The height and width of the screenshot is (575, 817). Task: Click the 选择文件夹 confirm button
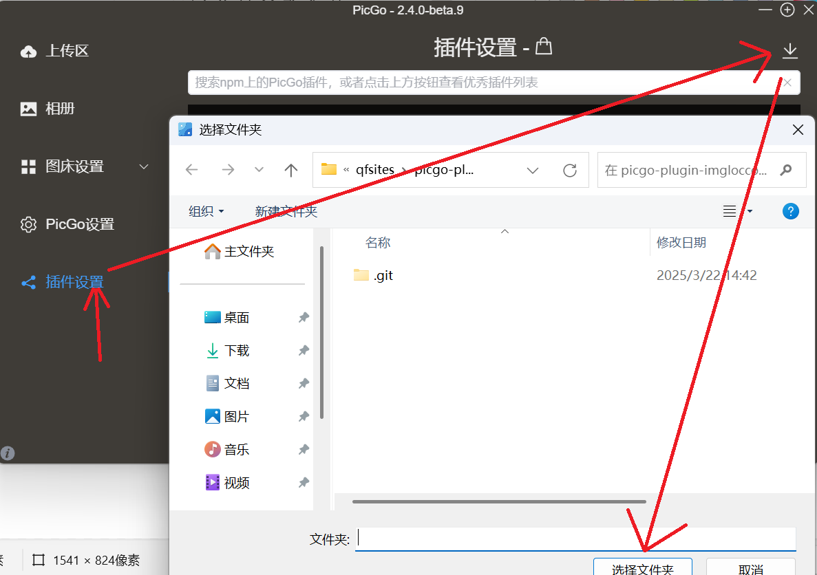click(642, 567)
